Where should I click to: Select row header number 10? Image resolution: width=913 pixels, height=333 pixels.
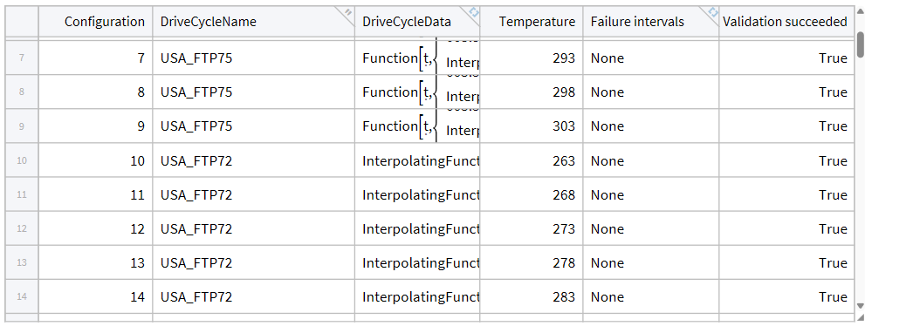[22, 160]
